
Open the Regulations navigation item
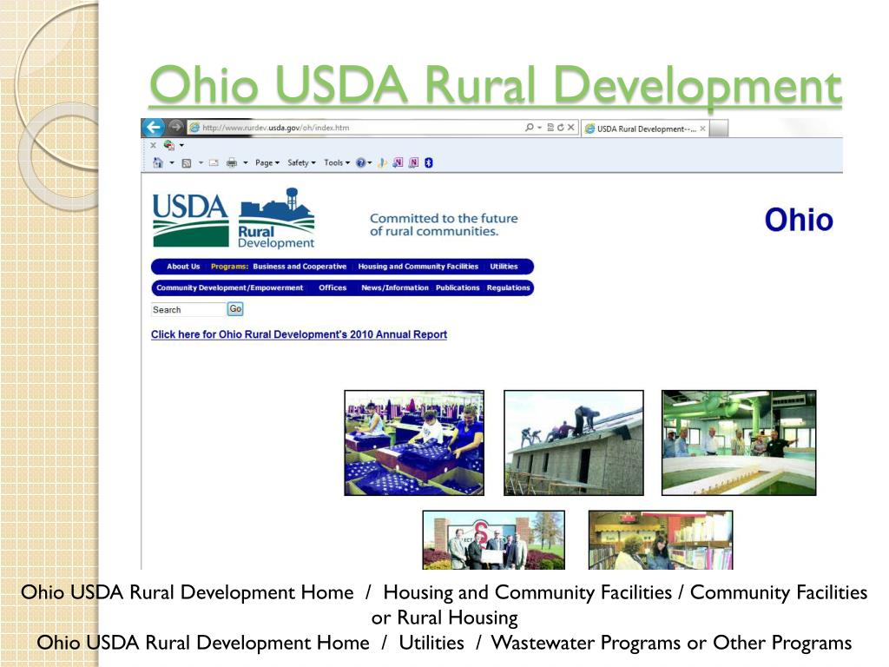pos(508,288)
